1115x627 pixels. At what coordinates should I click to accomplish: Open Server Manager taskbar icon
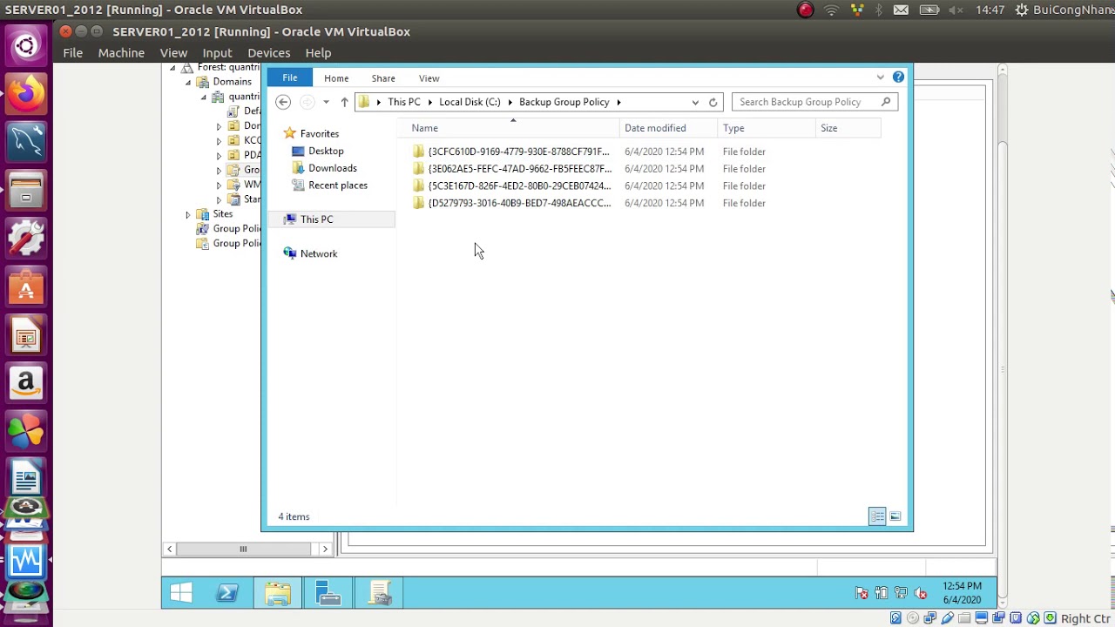[328, 593]
